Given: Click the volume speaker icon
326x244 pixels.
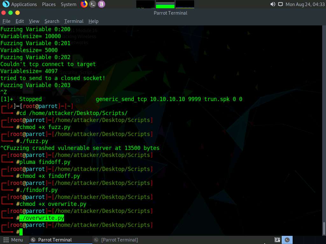Looking at the screenshot, I should pos(273,4).
